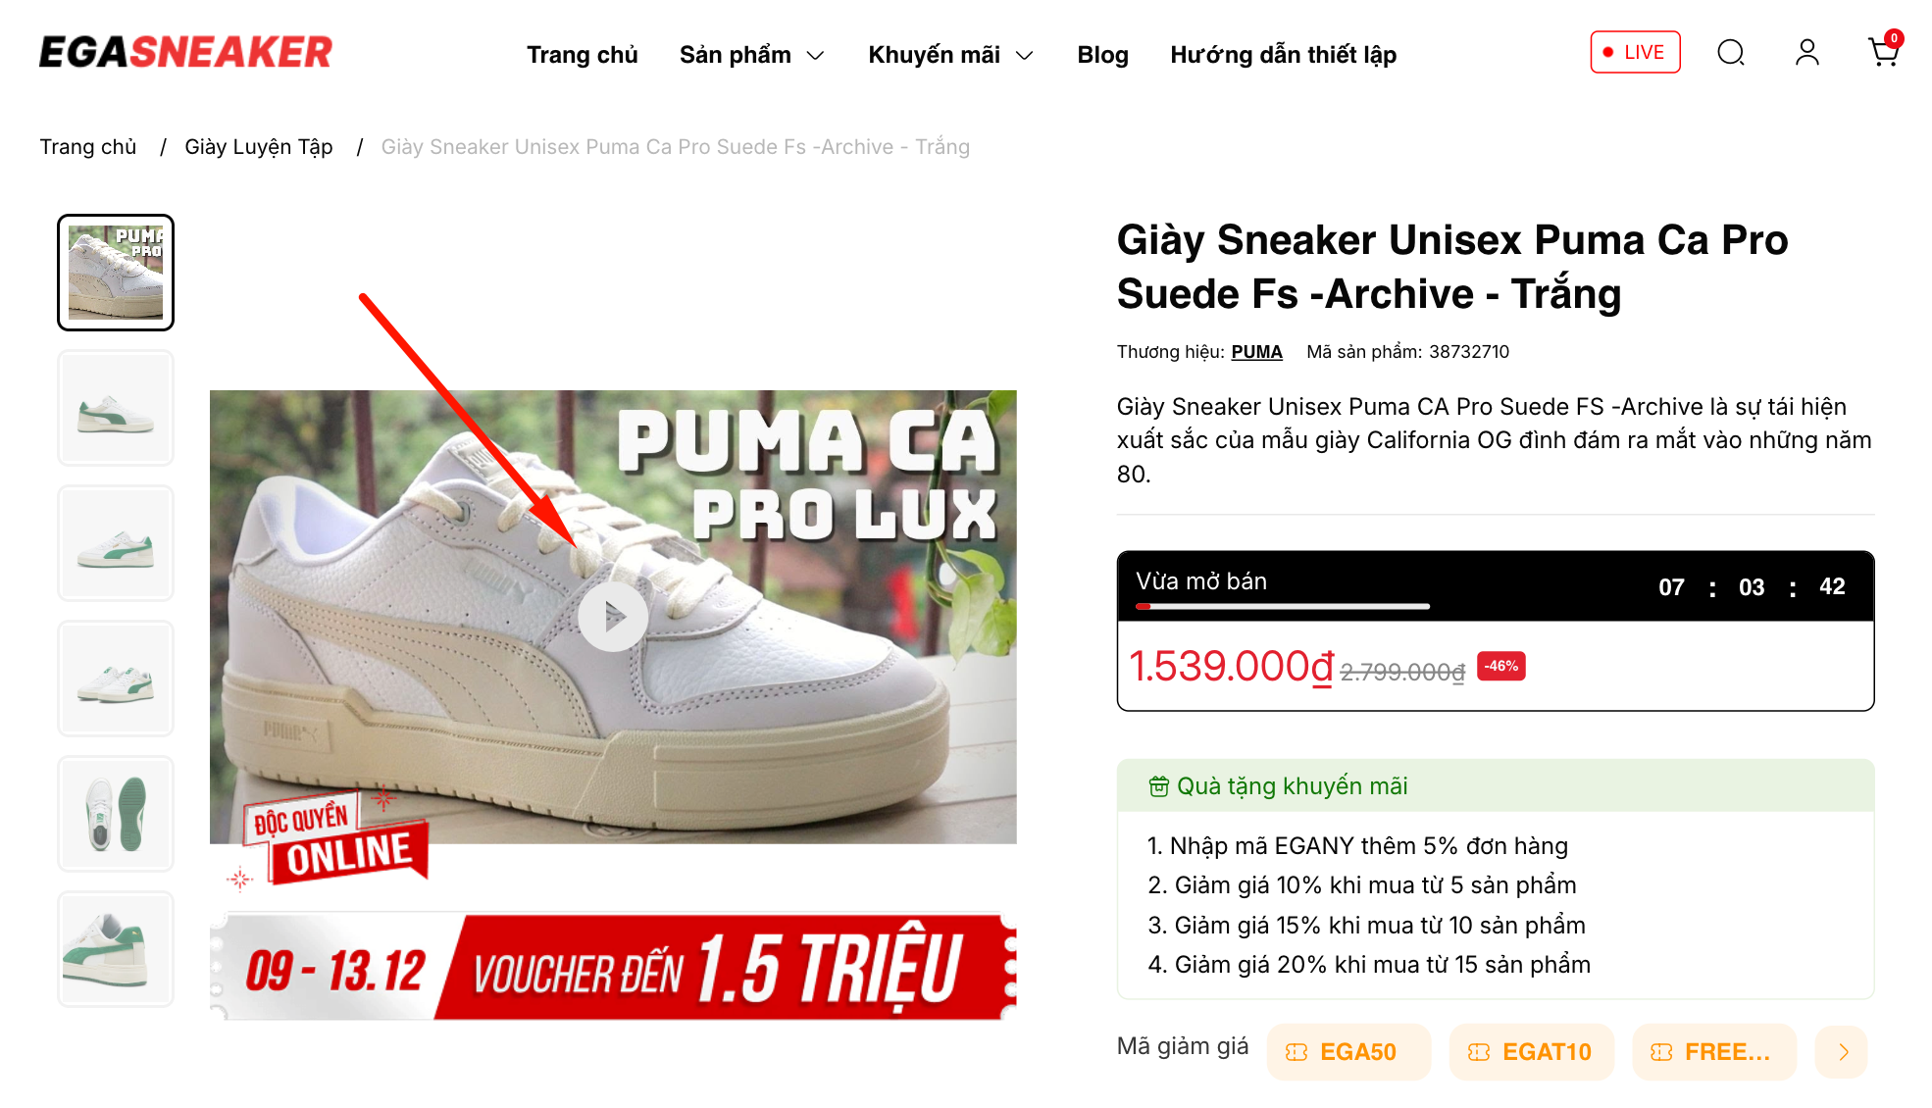
Task: Select the EGAT10 coupon code
Action: tap(1531, 1052)
